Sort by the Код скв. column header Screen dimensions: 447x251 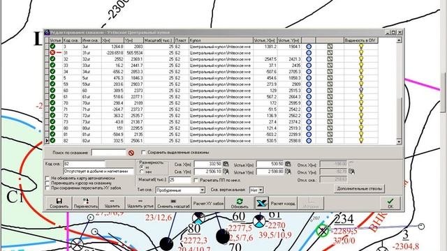(x=72, y=40)
